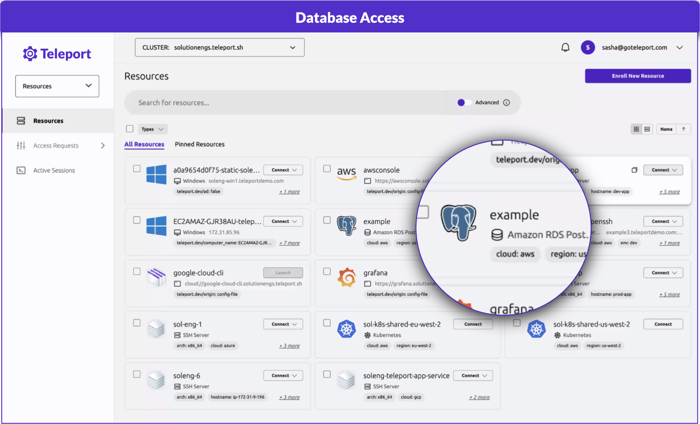Check the EC2AMAZ-GJR38AU resource checkbox
Screen dimensions: 700x424
pyautogui.click(x=136, y=220)
